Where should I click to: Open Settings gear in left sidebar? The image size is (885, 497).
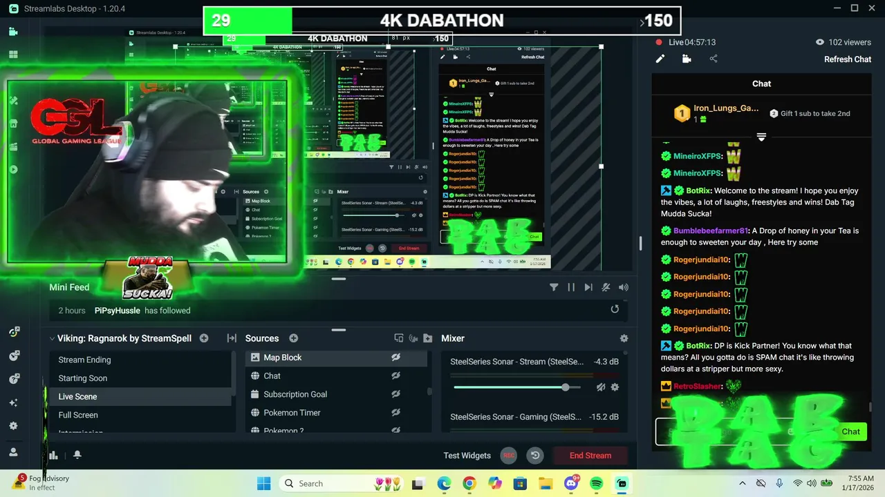click(13, 426)
